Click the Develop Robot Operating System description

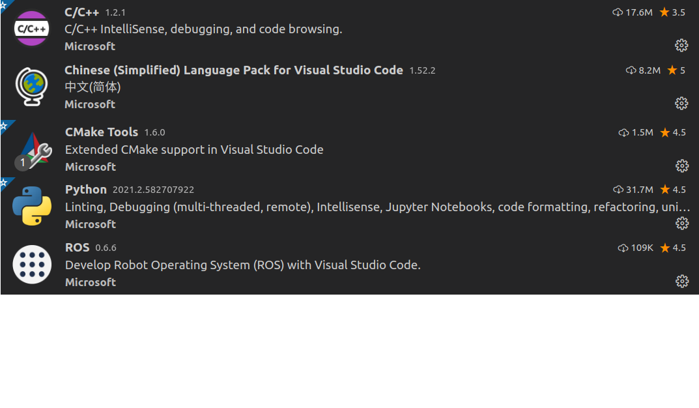[x=243, y=265]
